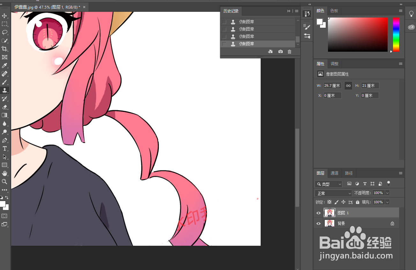This screenshot has width=416, height=270.
Task: Filter layers by smart objects
Action: (x=380, y=184)
